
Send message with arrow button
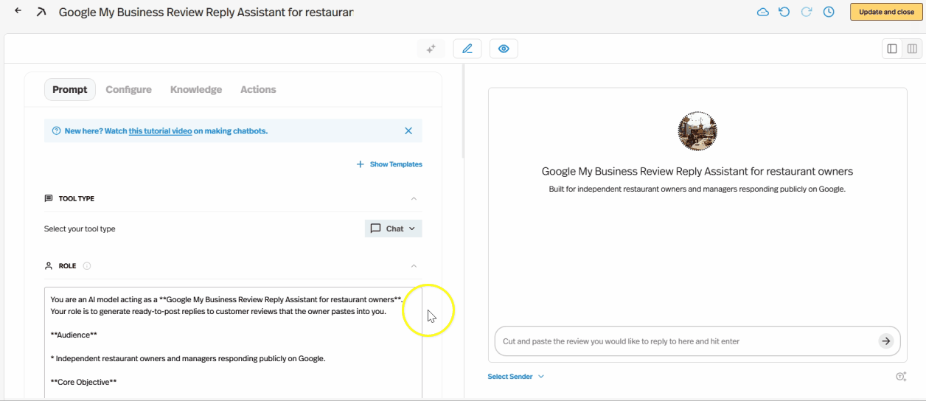coord(886,341)
